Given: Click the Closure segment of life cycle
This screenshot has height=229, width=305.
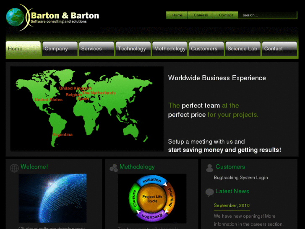Looking at the screenshot, I should 134,198.
